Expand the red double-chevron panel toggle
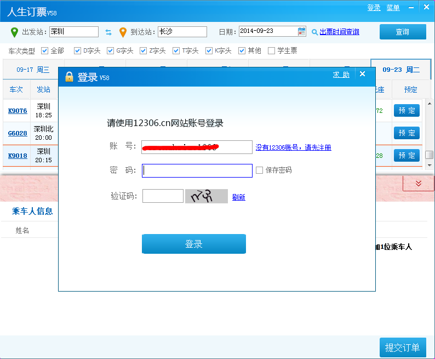The width and height of the screenshot is (435, 359). 419,184
